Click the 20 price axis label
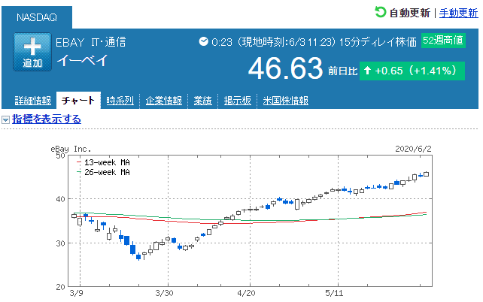The height and width of the screenshot is (302, 483). (60, 287)
